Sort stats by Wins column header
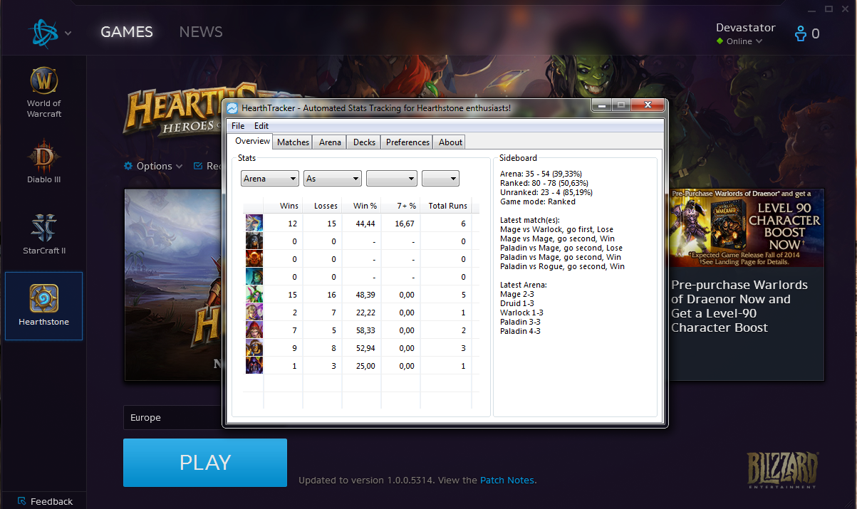Screen dimensions: 857x509 [284, 206]
